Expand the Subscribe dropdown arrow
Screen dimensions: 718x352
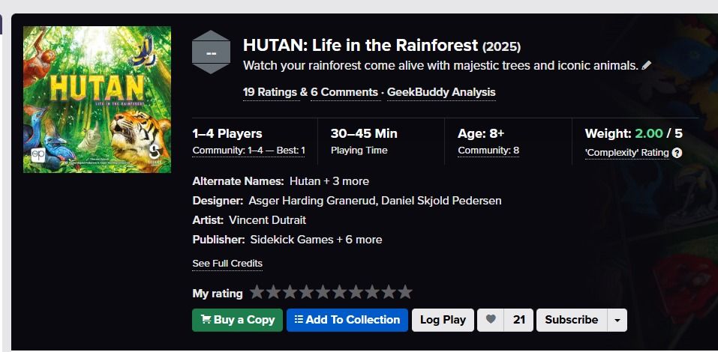point(617,320)
